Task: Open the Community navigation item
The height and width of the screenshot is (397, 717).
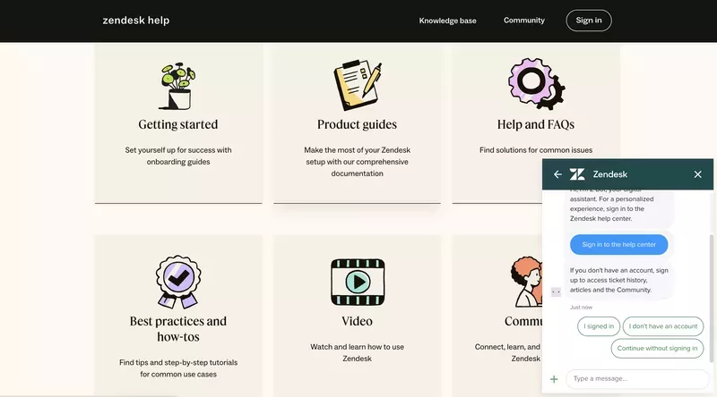Action: click(523, 21)
